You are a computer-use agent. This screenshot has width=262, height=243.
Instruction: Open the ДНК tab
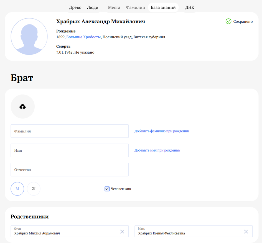pyautogui.click(x=190, y=7)
